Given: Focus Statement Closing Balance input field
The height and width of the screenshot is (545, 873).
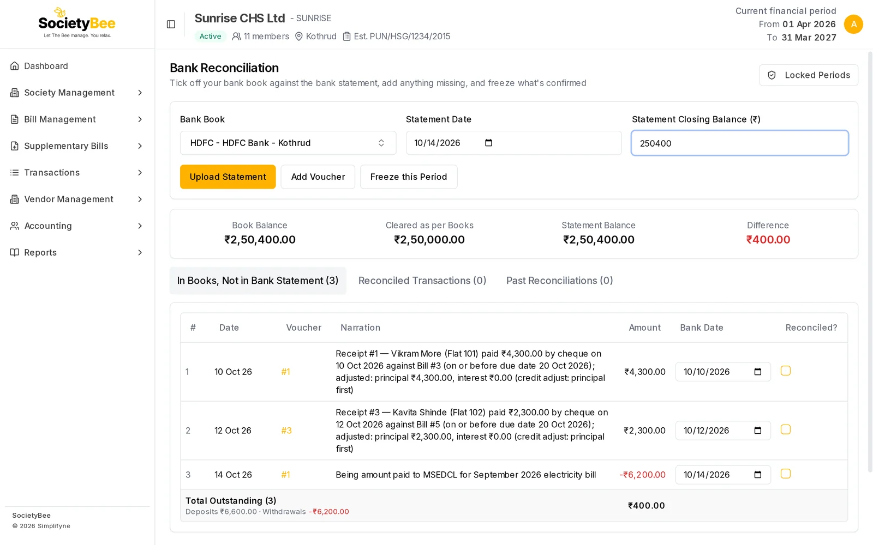Looking at the screenshot, I should 740,143.
